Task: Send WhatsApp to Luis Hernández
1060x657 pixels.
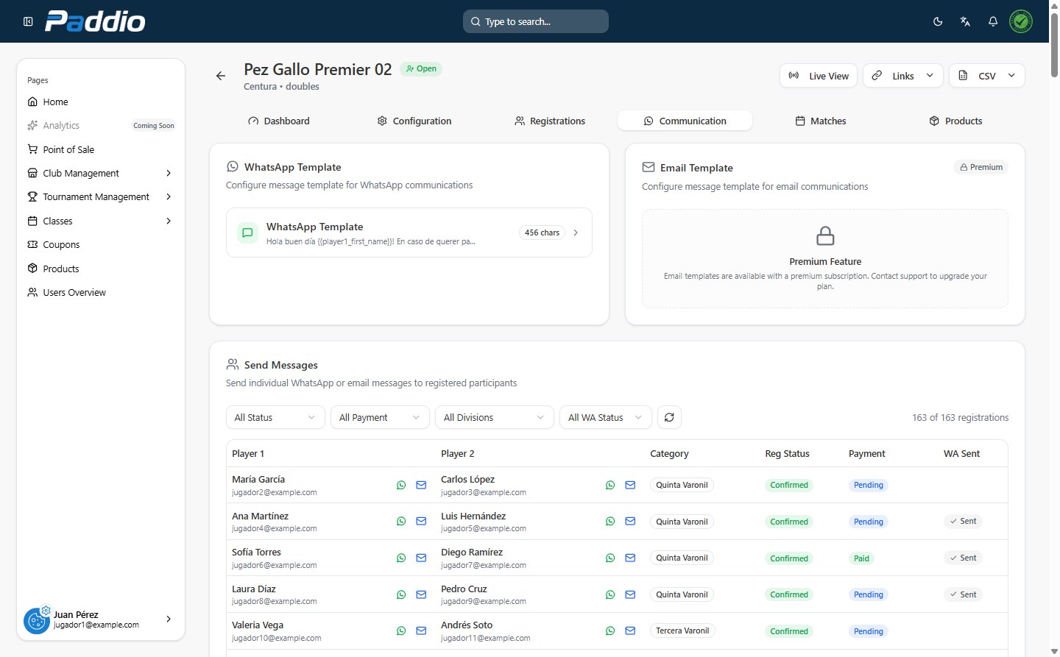Action: [x=610, y=521]
